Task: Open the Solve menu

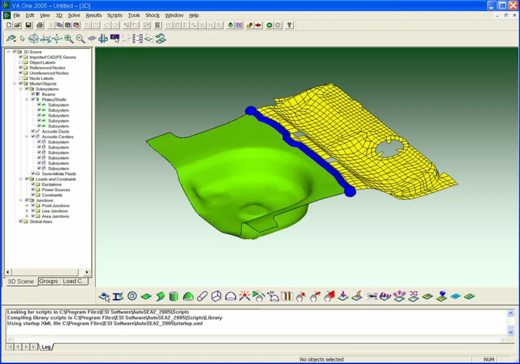Action: (74, 15)
